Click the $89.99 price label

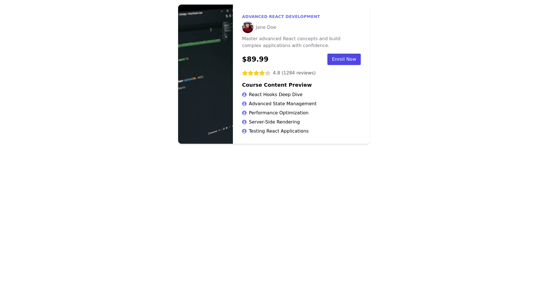pos(255,59)
